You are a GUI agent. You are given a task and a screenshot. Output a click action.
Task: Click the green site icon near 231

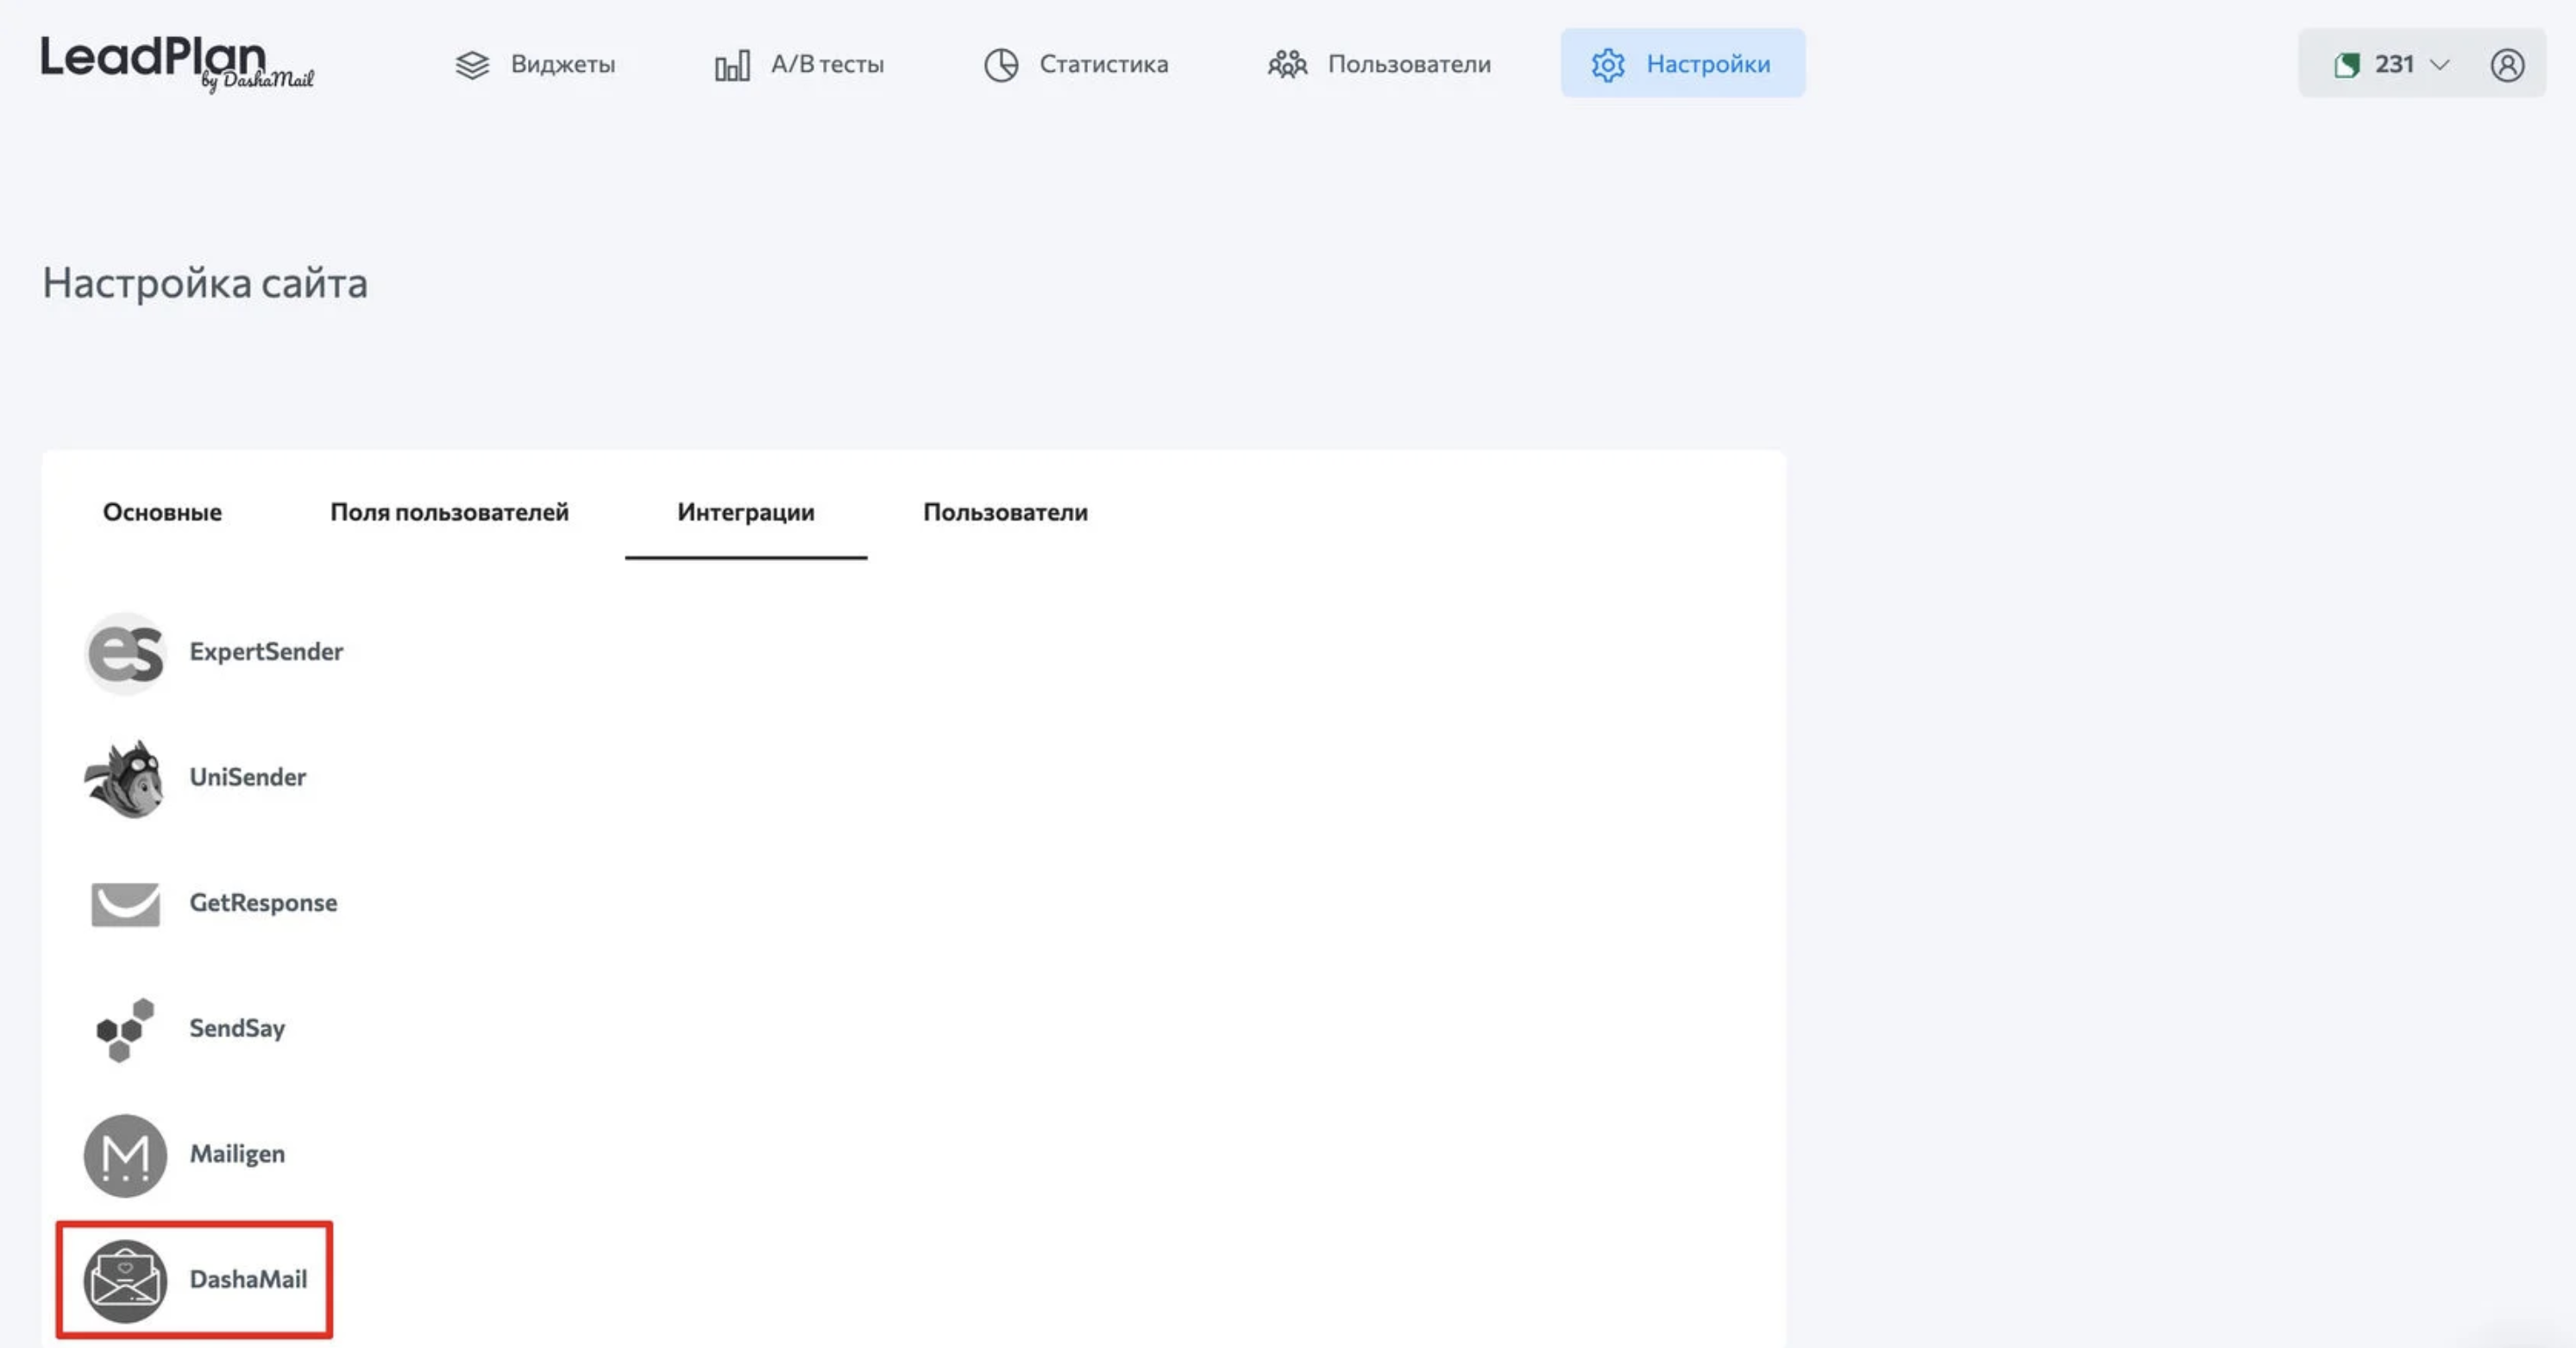click(x=2346, y=65)
